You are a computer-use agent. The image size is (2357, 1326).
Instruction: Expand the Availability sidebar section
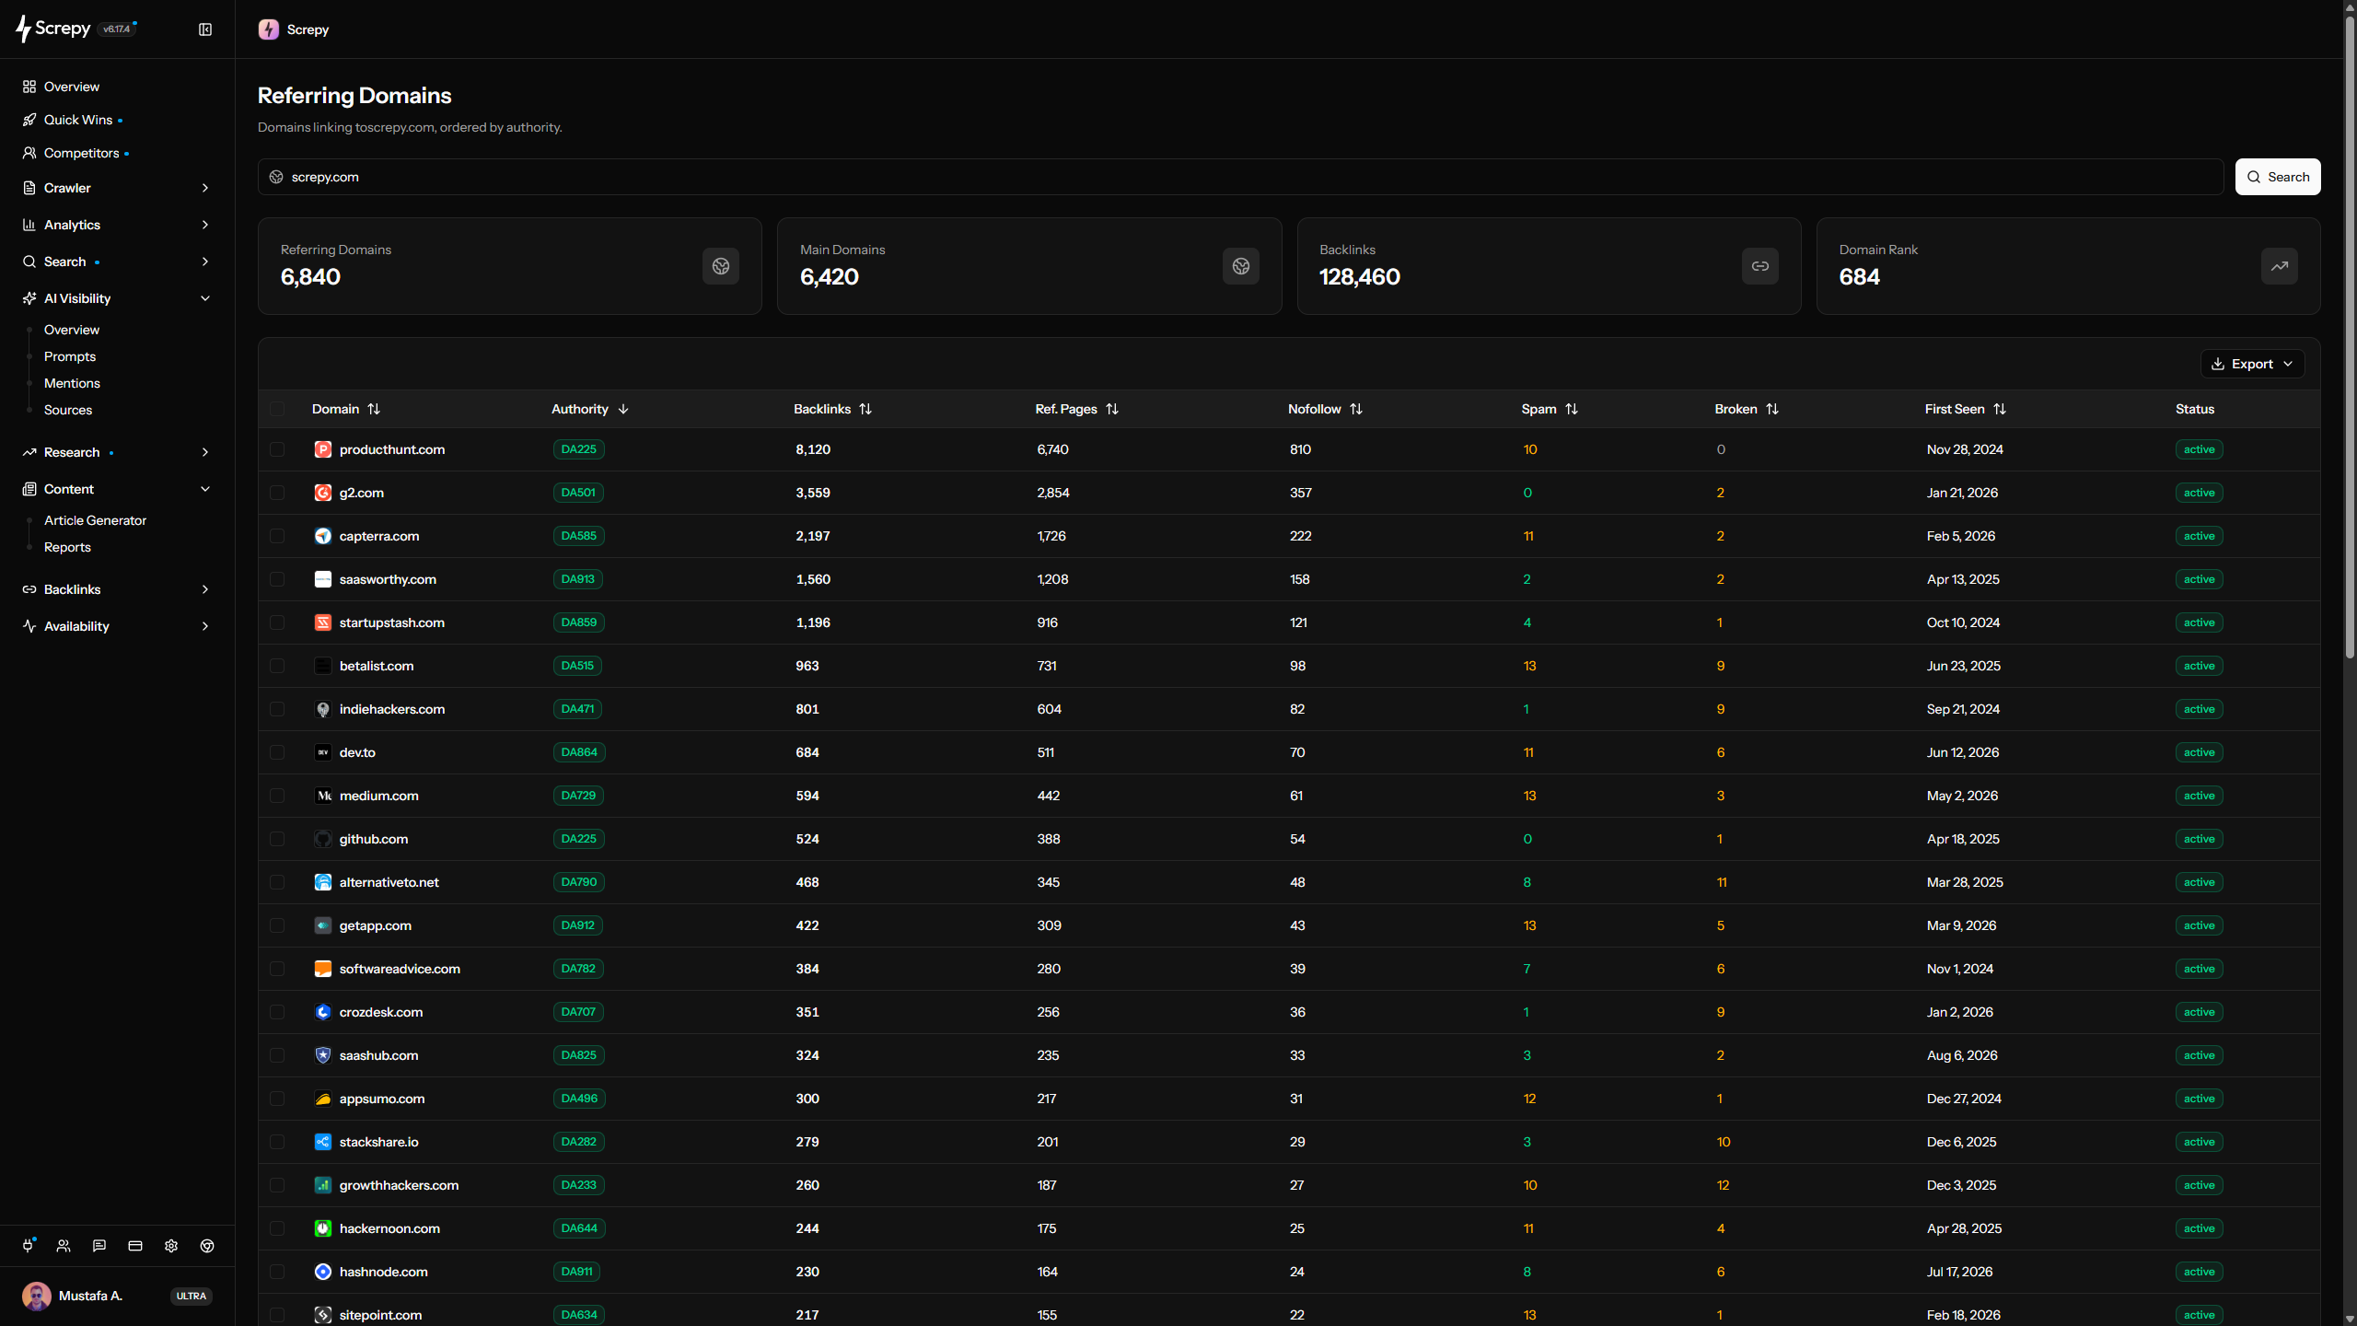click(117, 626)
